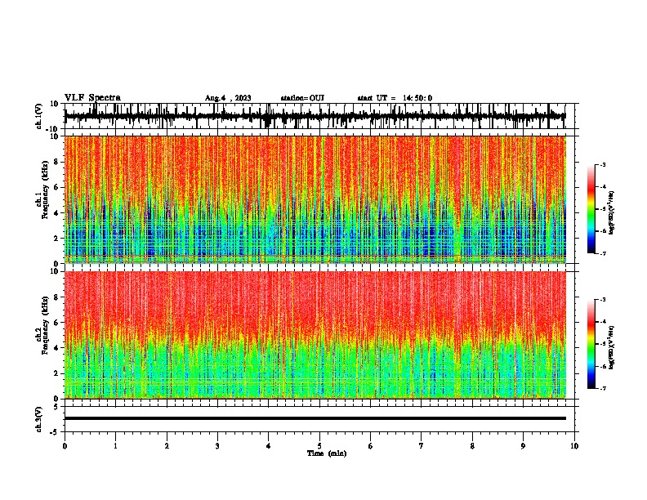Screen dimensions: 647x500
Task: Click the '-3' label on ch.1 color bar
Action: 602,164
